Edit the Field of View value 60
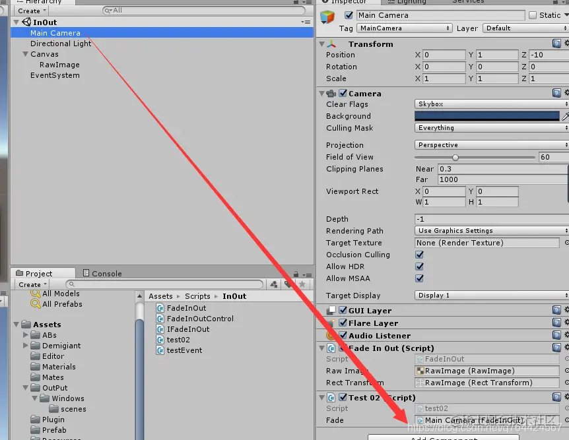 coord(553,157)
